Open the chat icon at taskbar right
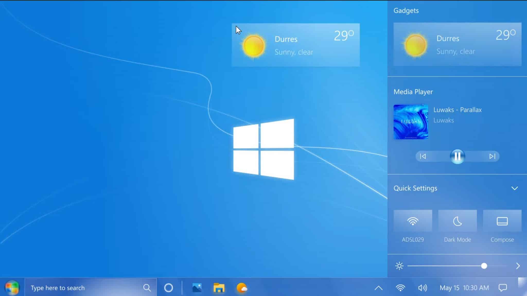This screenshot has width=527, height=296. tap(503, 288)
